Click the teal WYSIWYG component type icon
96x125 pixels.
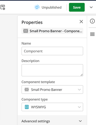[27, 107]
